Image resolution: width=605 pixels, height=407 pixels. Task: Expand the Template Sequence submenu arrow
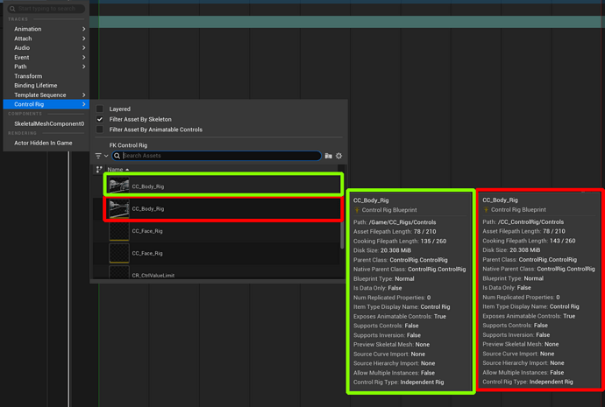(x=83, y=95)
